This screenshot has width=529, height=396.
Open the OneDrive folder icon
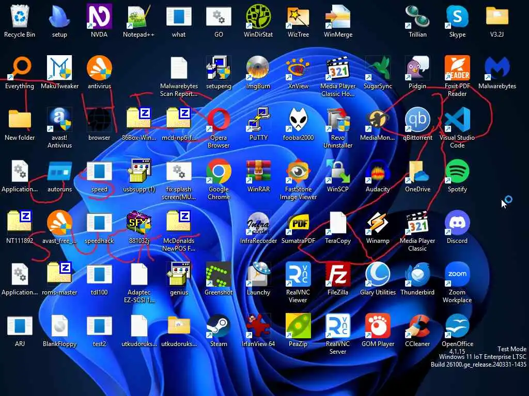coord(417,171)
